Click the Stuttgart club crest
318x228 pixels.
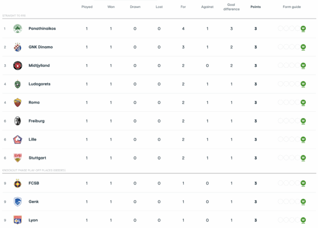[16, 157]
